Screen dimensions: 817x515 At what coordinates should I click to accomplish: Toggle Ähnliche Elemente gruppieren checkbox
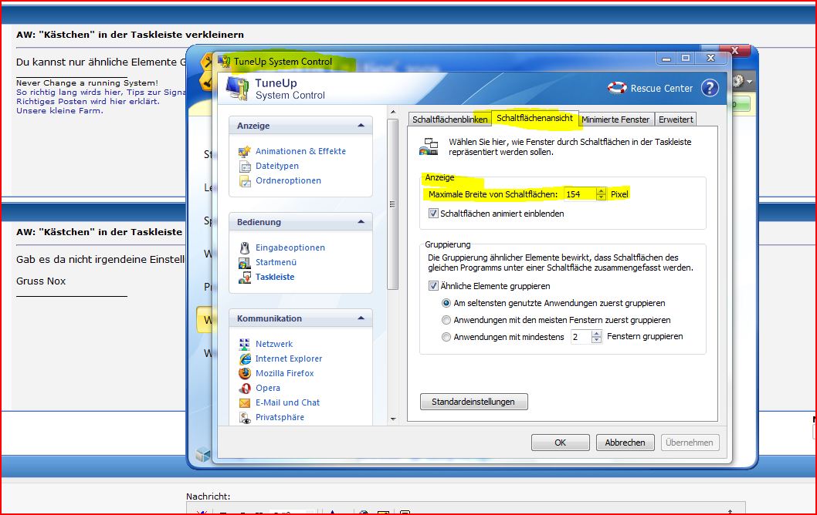click(433, 285)
